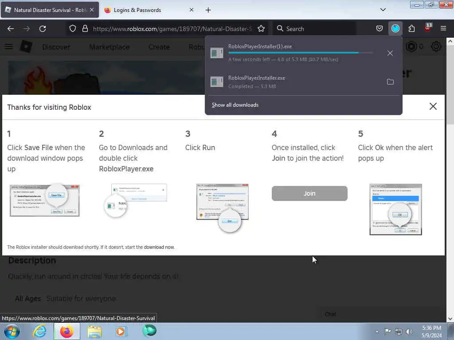Open the Pocket save icon
The image size is (454, 340).
point(380,29)
